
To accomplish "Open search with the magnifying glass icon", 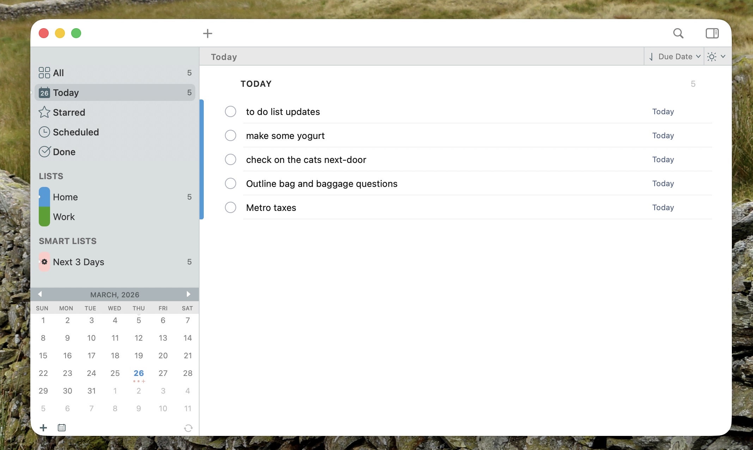I will [x=678, y=33].
